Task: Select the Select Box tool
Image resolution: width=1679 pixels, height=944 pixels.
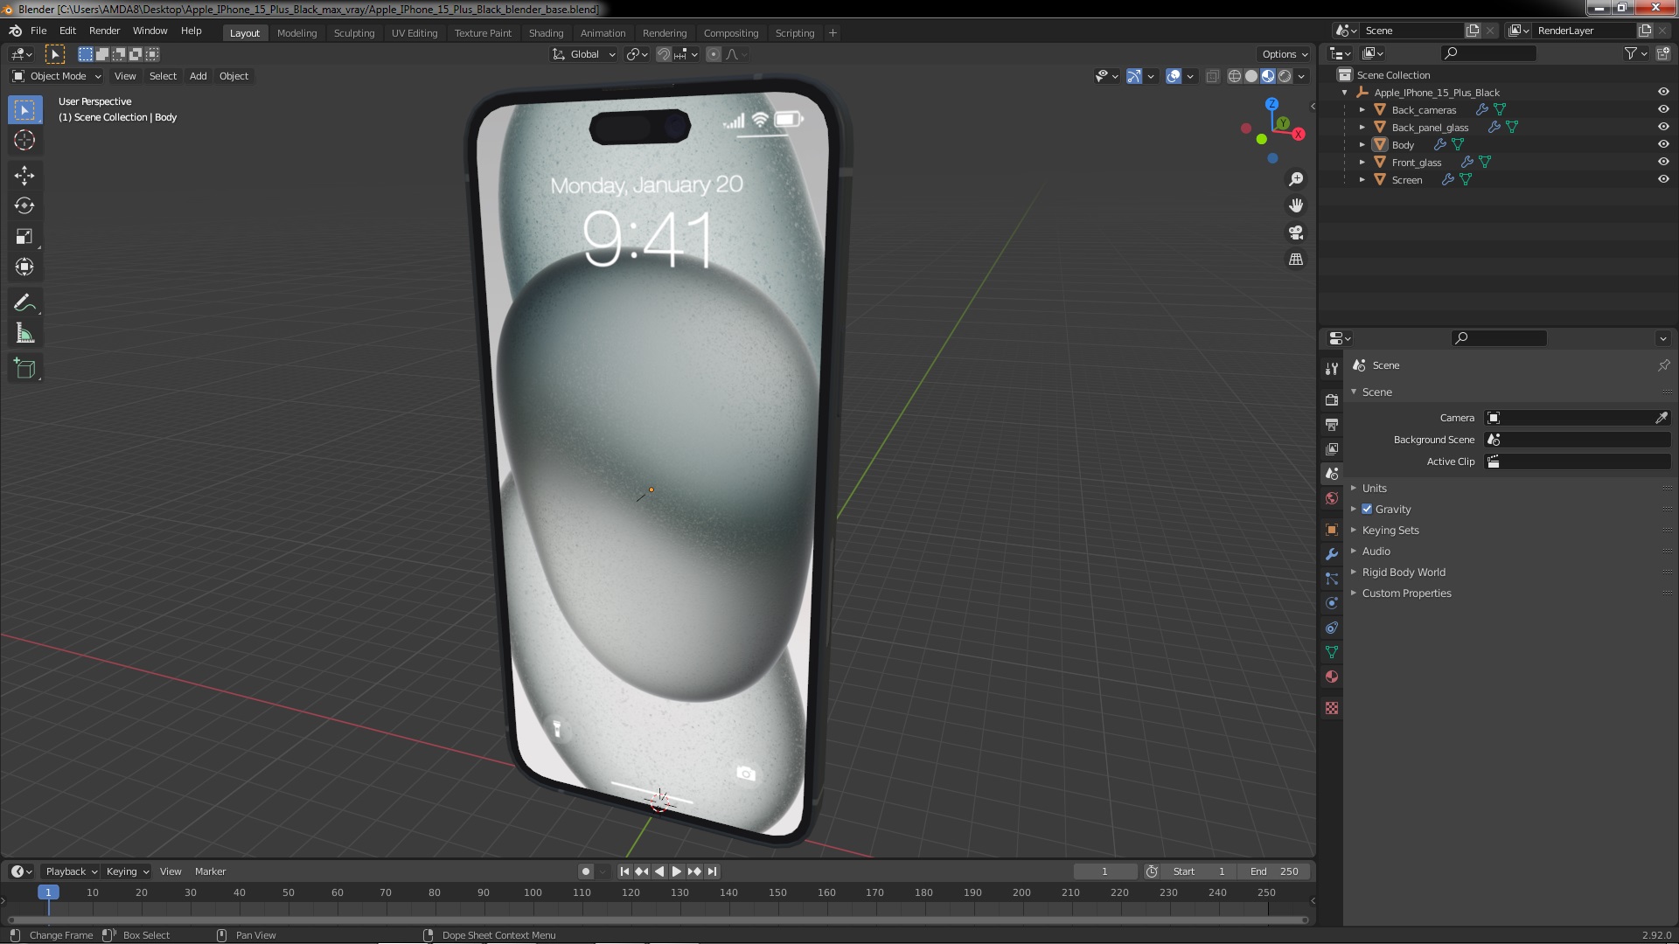Action: click(x=24, y=110)
